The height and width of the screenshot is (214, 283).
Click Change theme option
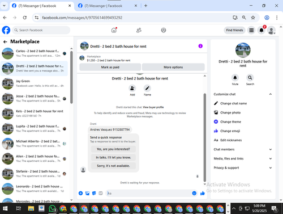coord(230,122)
